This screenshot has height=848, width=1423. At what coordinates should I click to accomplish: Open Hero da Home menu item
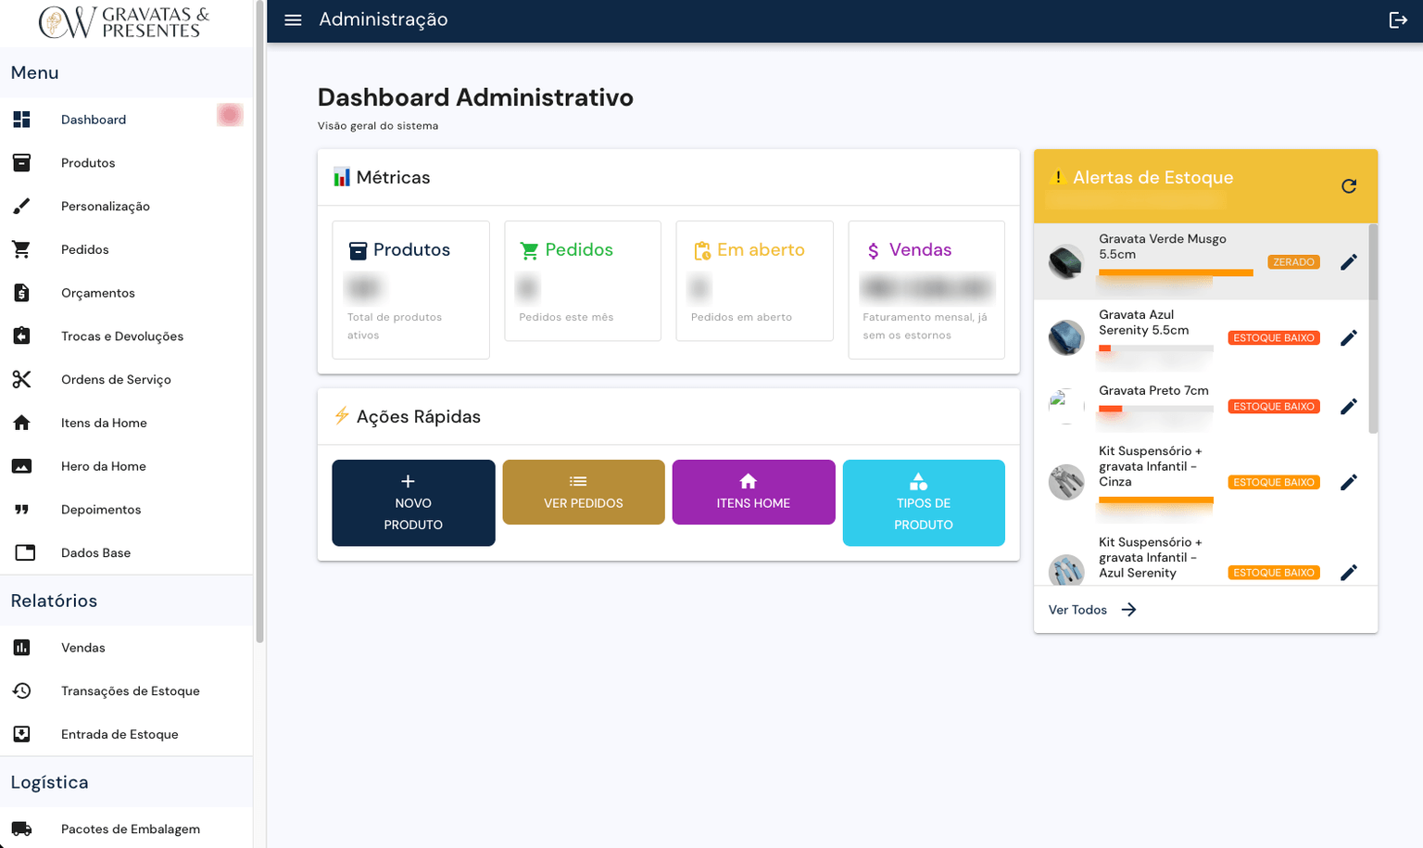coord(126,466)
